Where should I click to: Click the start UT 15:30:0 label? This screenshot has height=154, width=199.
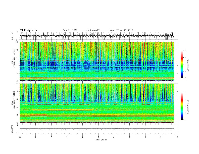121,30
